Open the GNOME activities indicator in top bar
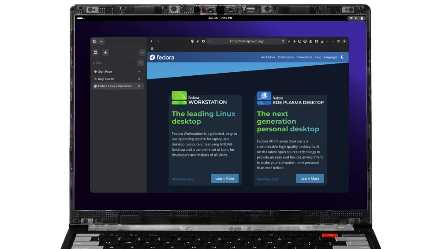This screenshot has width=441, height=249. pos(81,18)
